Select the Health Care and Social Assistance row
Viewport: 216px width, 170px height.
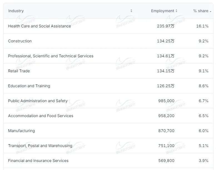(x=39, y=26)
